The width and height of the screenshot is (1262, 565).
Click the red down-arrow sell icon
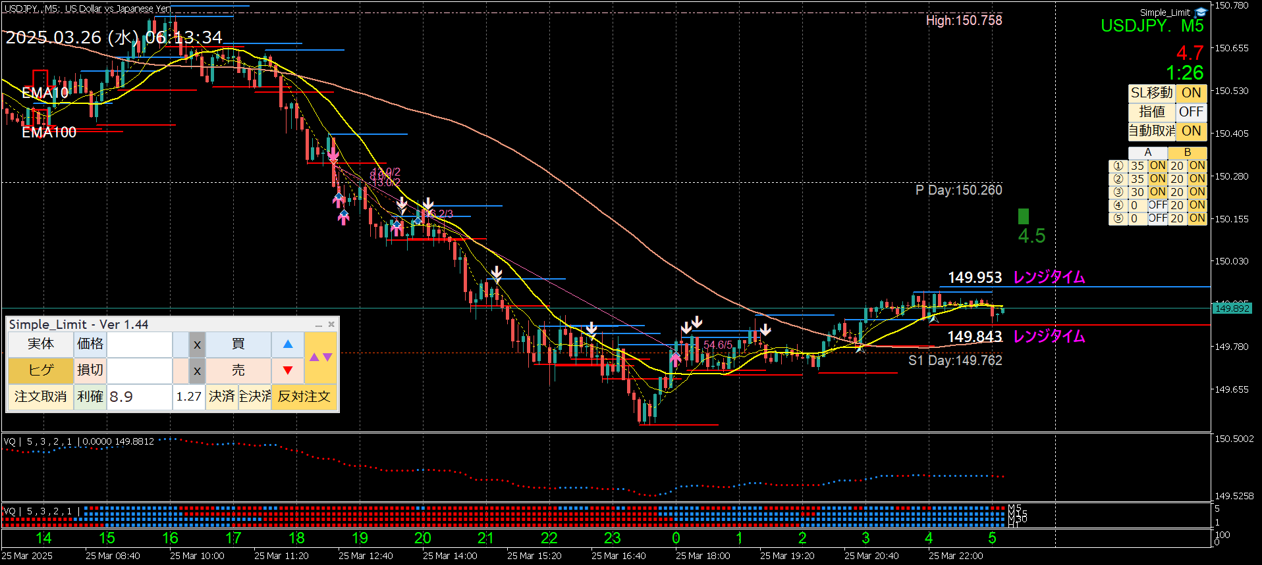click(x=288, y=370)
